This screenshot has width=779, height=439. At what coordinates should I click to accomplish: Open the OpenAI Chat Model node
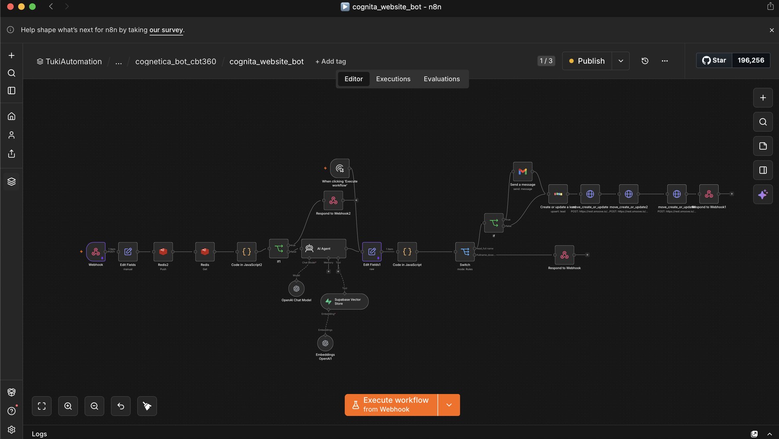(296, 288)
